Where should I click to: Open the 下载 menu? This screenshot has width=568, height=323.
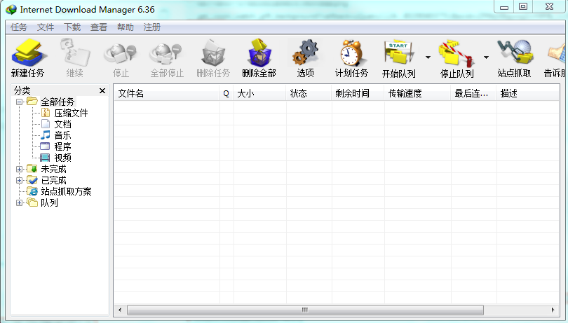[x=72, y=27]
